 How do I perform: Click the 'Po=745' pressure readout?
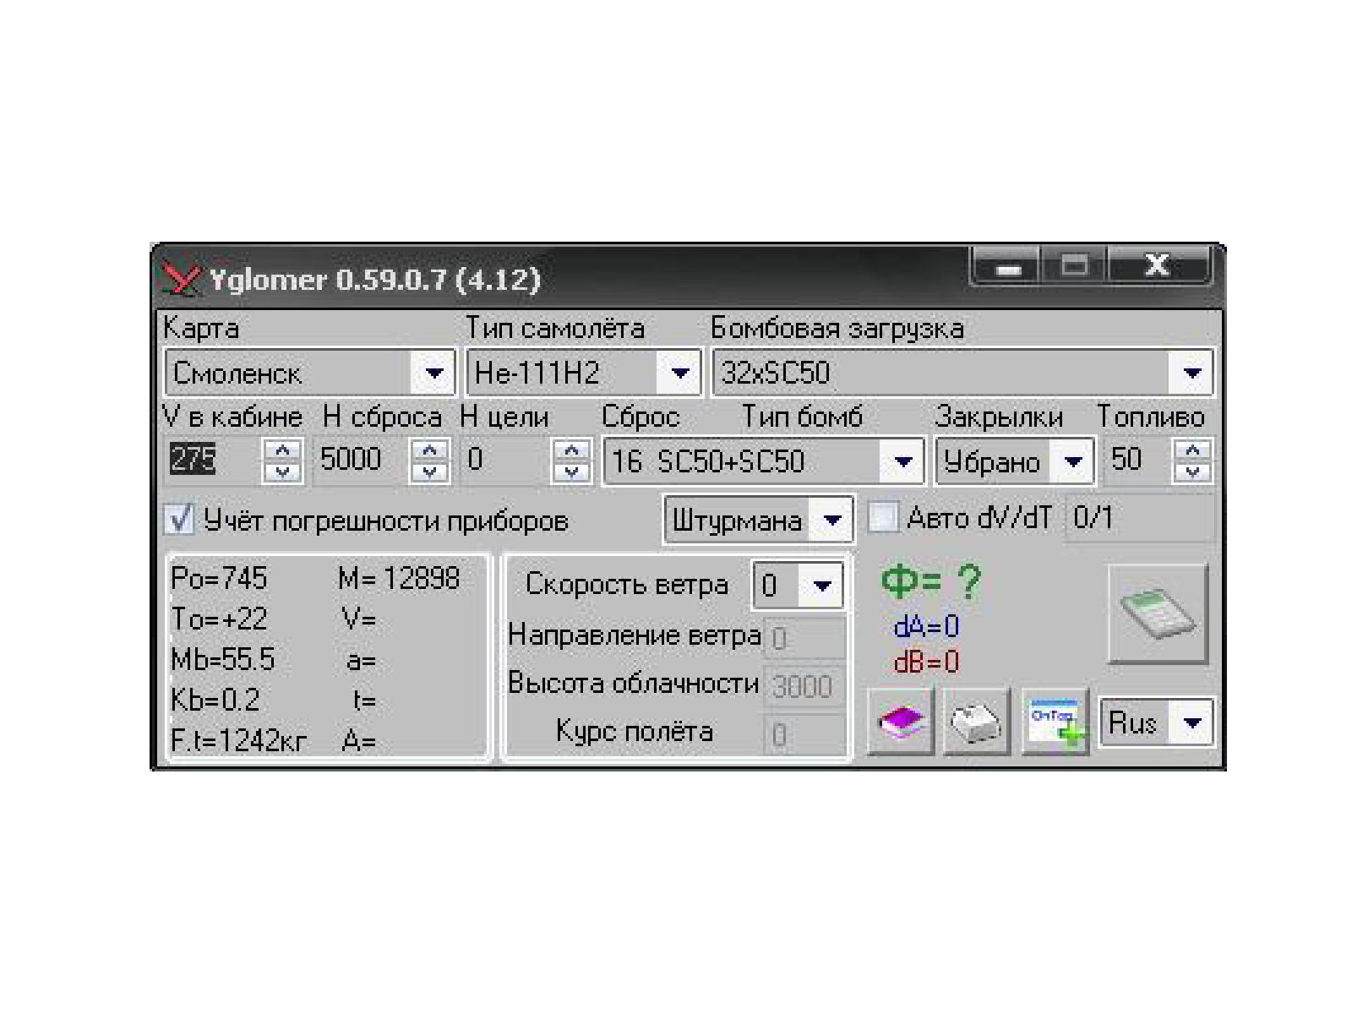[x=219, y=579]
